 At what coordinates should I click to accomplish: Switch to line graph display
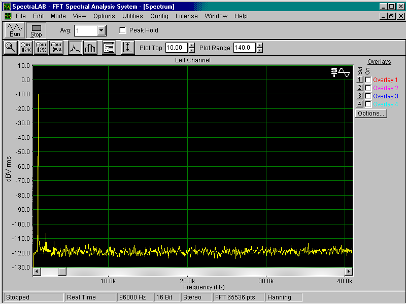75,48
